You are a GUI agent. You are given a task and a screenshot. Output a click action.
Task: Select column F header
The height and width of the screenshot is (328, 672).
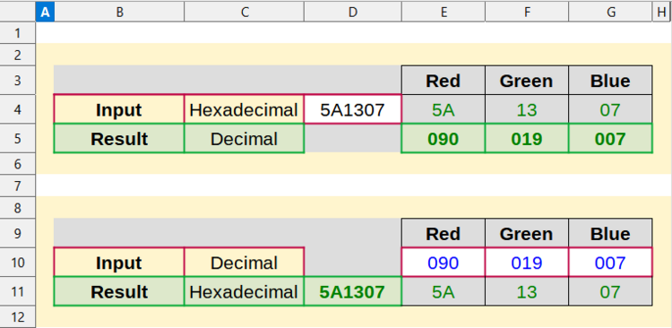(527, 13)
